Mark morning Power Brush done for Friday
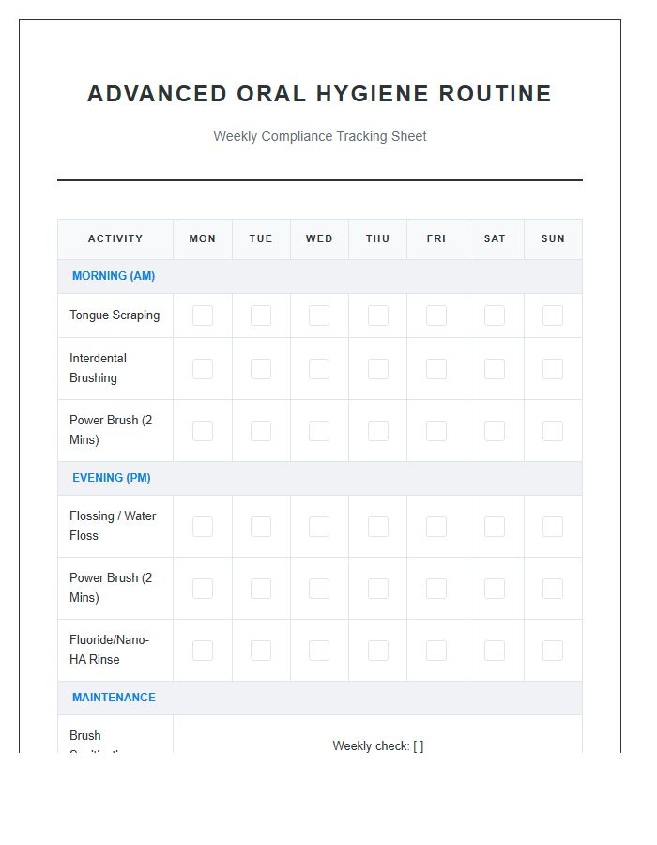Image resolution: width=657 pixels, height=845 pixels. tap(436, 431)
